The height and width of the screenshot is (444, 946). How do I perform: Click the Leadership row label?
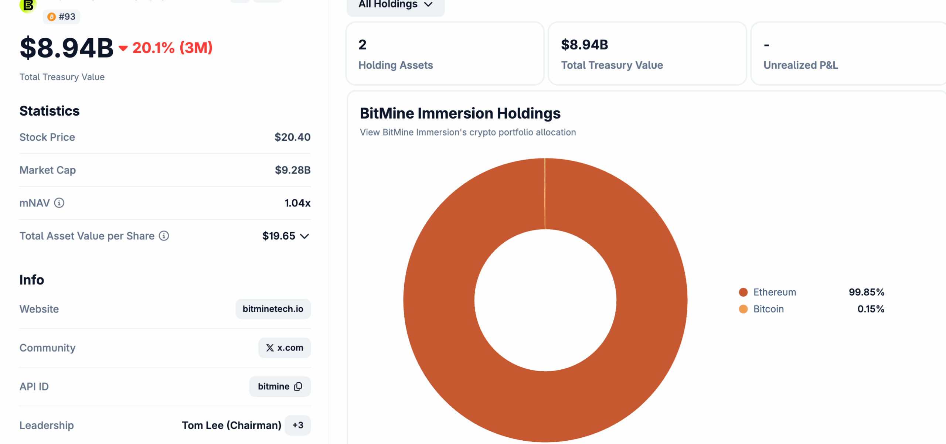tap(47, 425)
